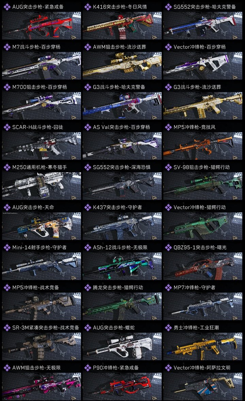Click the rarity diamond icon for Vector冲锋枪-百步穿杨
The height and width of the screenshot is (401, 245).
(168, 47)
